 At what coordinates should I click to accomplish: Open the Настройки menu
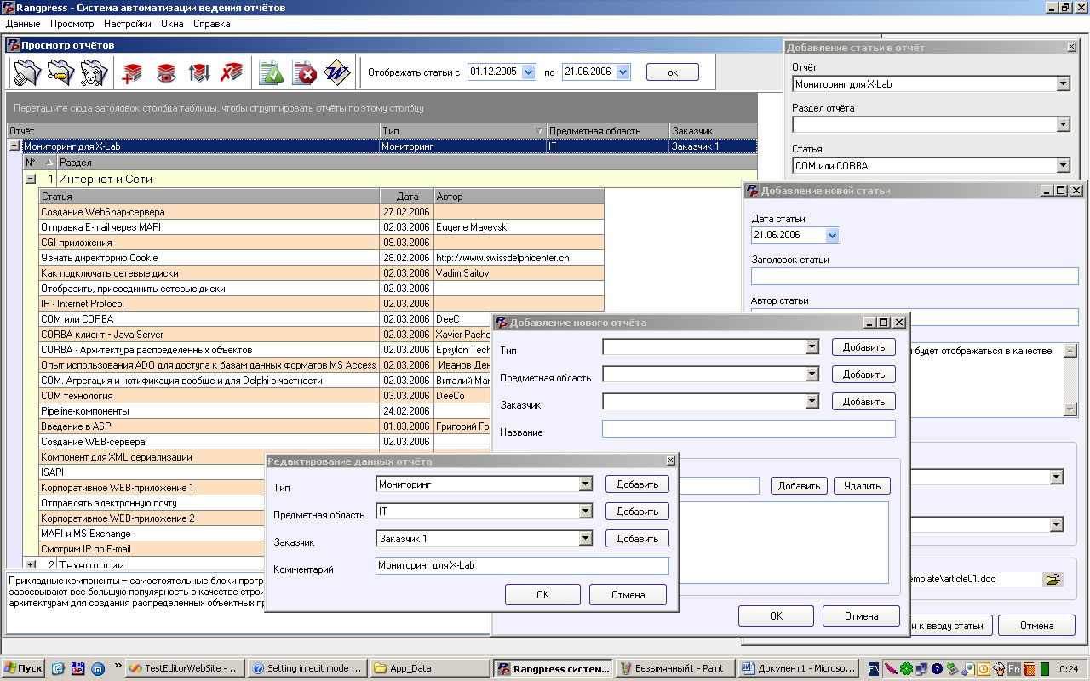pos(128,24)
